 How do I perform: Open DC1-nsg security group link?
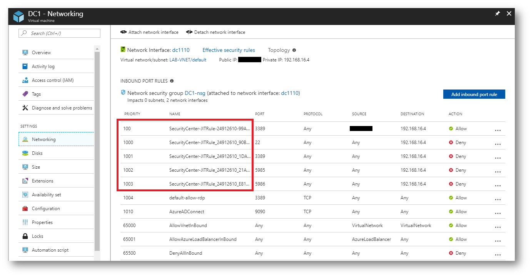pyautogui.click(x=195, y=93)
